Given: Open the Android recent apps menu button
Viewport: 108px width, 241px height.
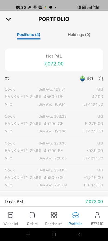Looking at the screenshot, I should (28, 234).
